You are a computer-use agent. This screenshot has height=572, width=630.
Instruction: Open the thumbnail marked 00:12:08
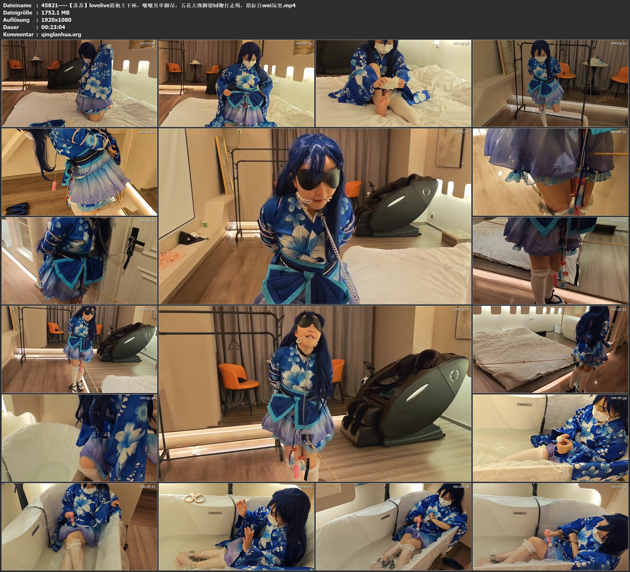pos(79,349)
